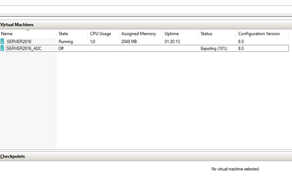Click the sort arrow above Name column
This screenshot has width=292, height=186.
click(28, 30)
